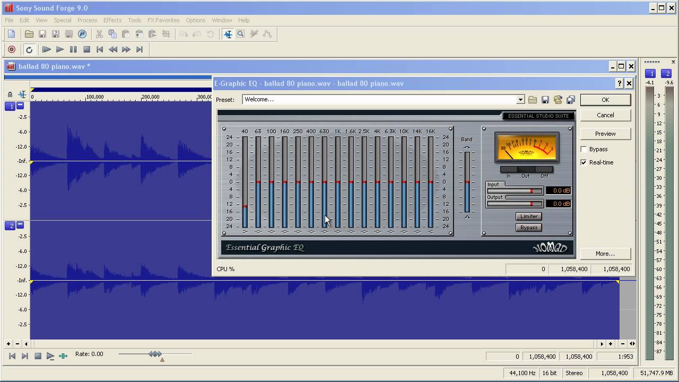The height and width of the screenshot is (382, 679).
Task: Click Pause in transport toolbar
Action: pyautogui.click(x=73, y=49)
